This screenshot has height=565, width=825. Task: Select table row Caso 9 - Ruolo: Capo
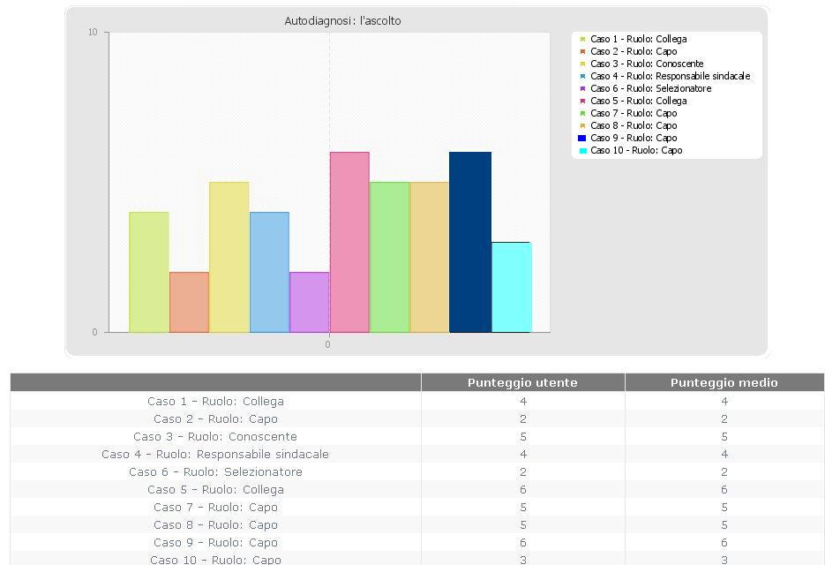click(x=416, y=542)
